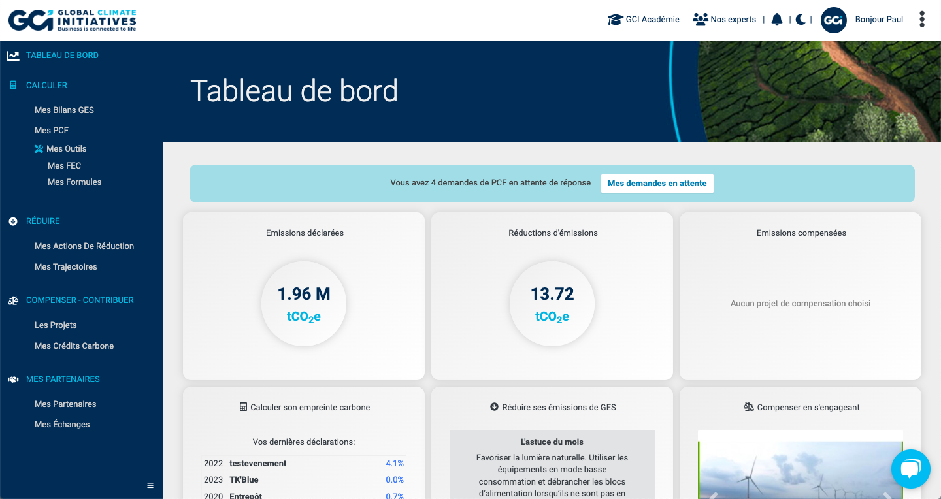Viewport: 941px width, 499px height.
Task: Click the Nos experts people icon
Action: pos(702,19)
